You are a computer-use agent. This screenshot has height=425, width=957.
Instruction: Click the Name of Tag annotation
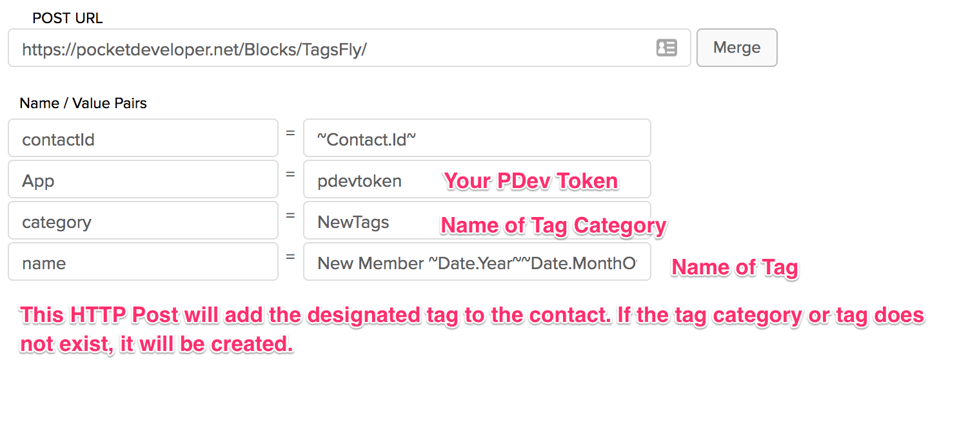(735, 267)
